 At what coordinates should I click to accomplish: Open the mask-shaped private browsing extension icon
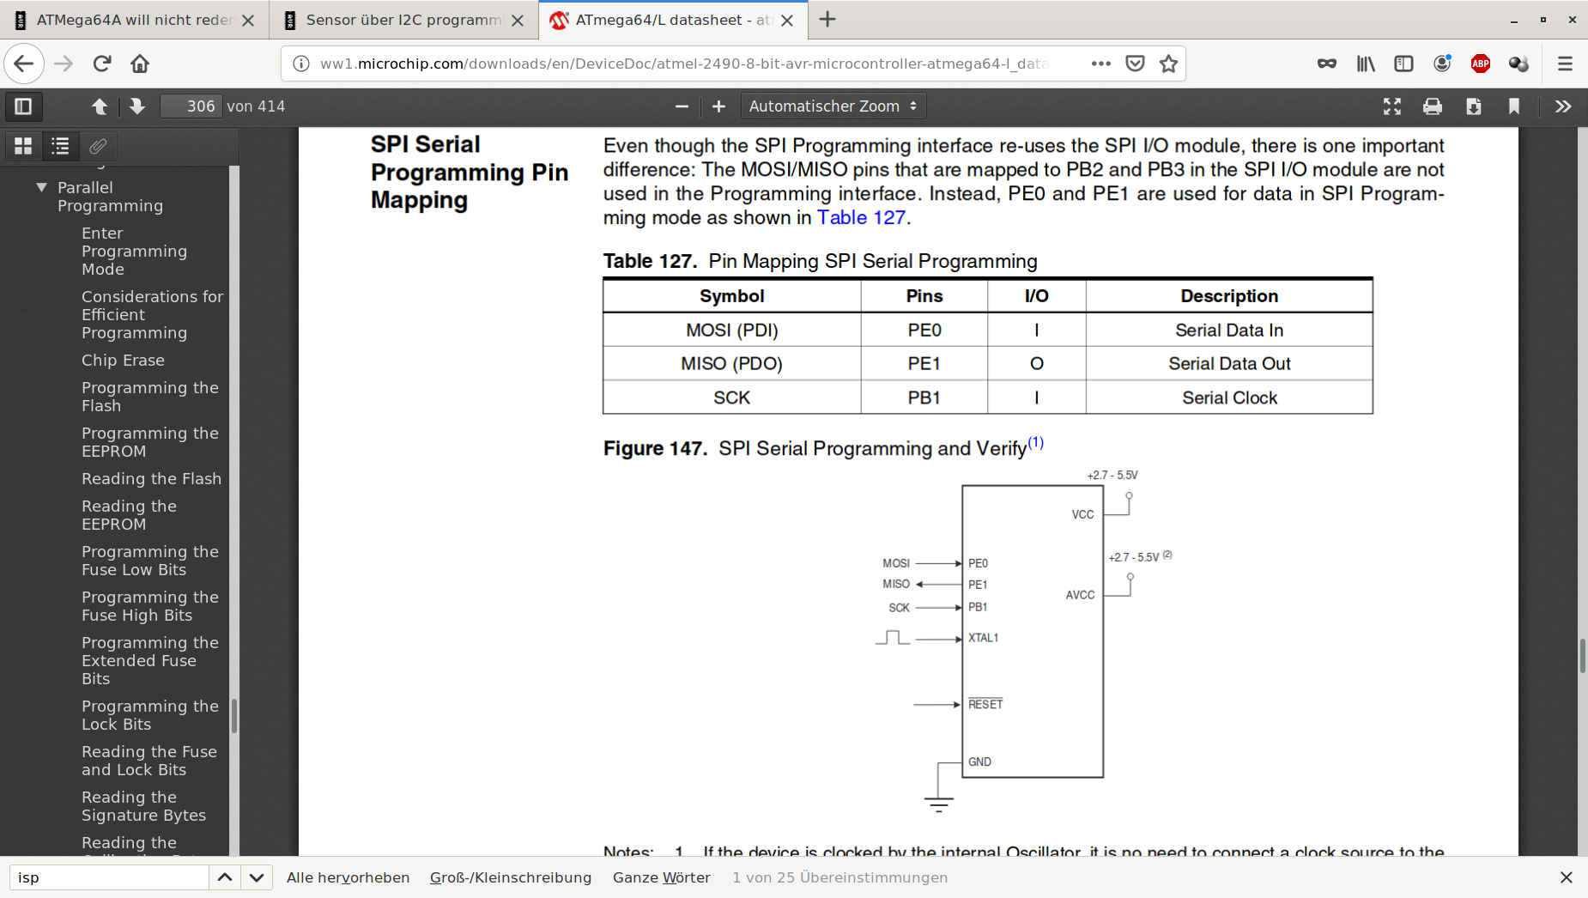coord(1327,64)
